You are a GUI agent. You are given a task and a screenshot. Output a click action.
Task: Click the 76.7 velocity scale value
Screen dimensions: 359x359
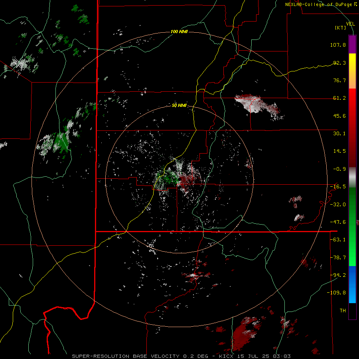coord(339,80)
